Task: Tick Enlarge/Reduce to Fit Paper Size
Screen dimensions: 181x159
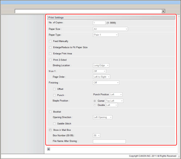Action: (x=50, y=47)
